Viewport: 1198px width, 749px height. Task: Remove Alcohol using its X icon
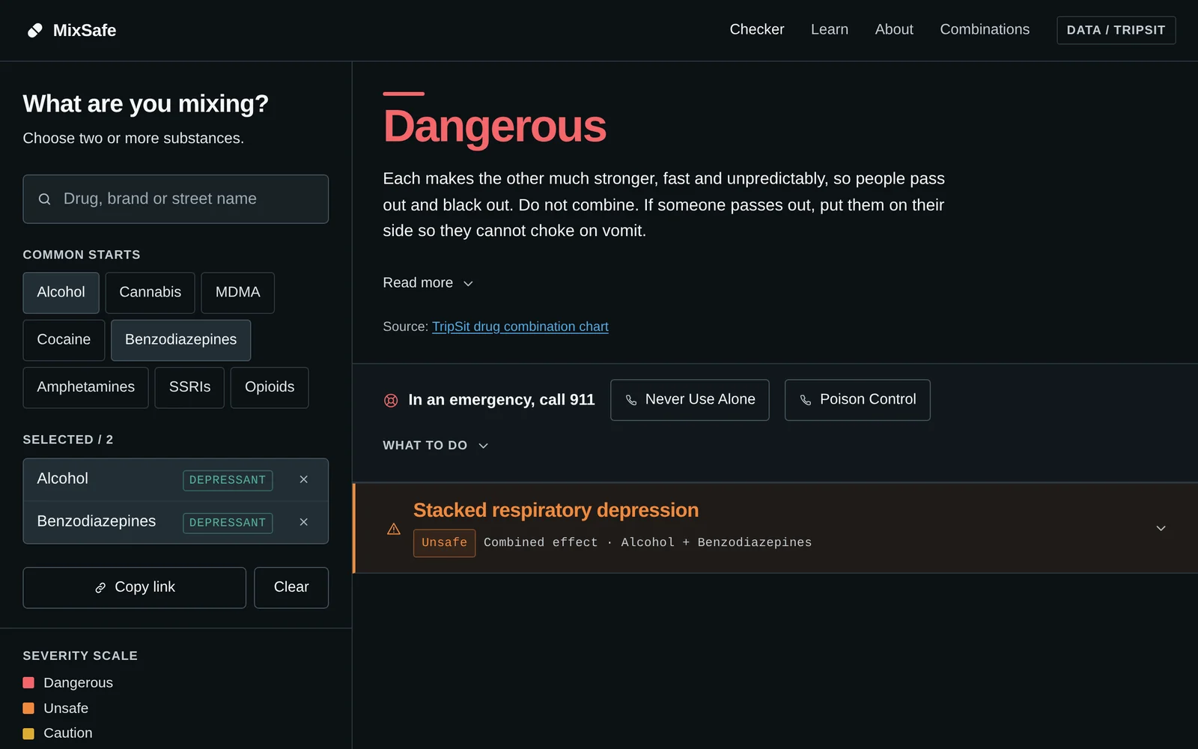tap(303, 479)
